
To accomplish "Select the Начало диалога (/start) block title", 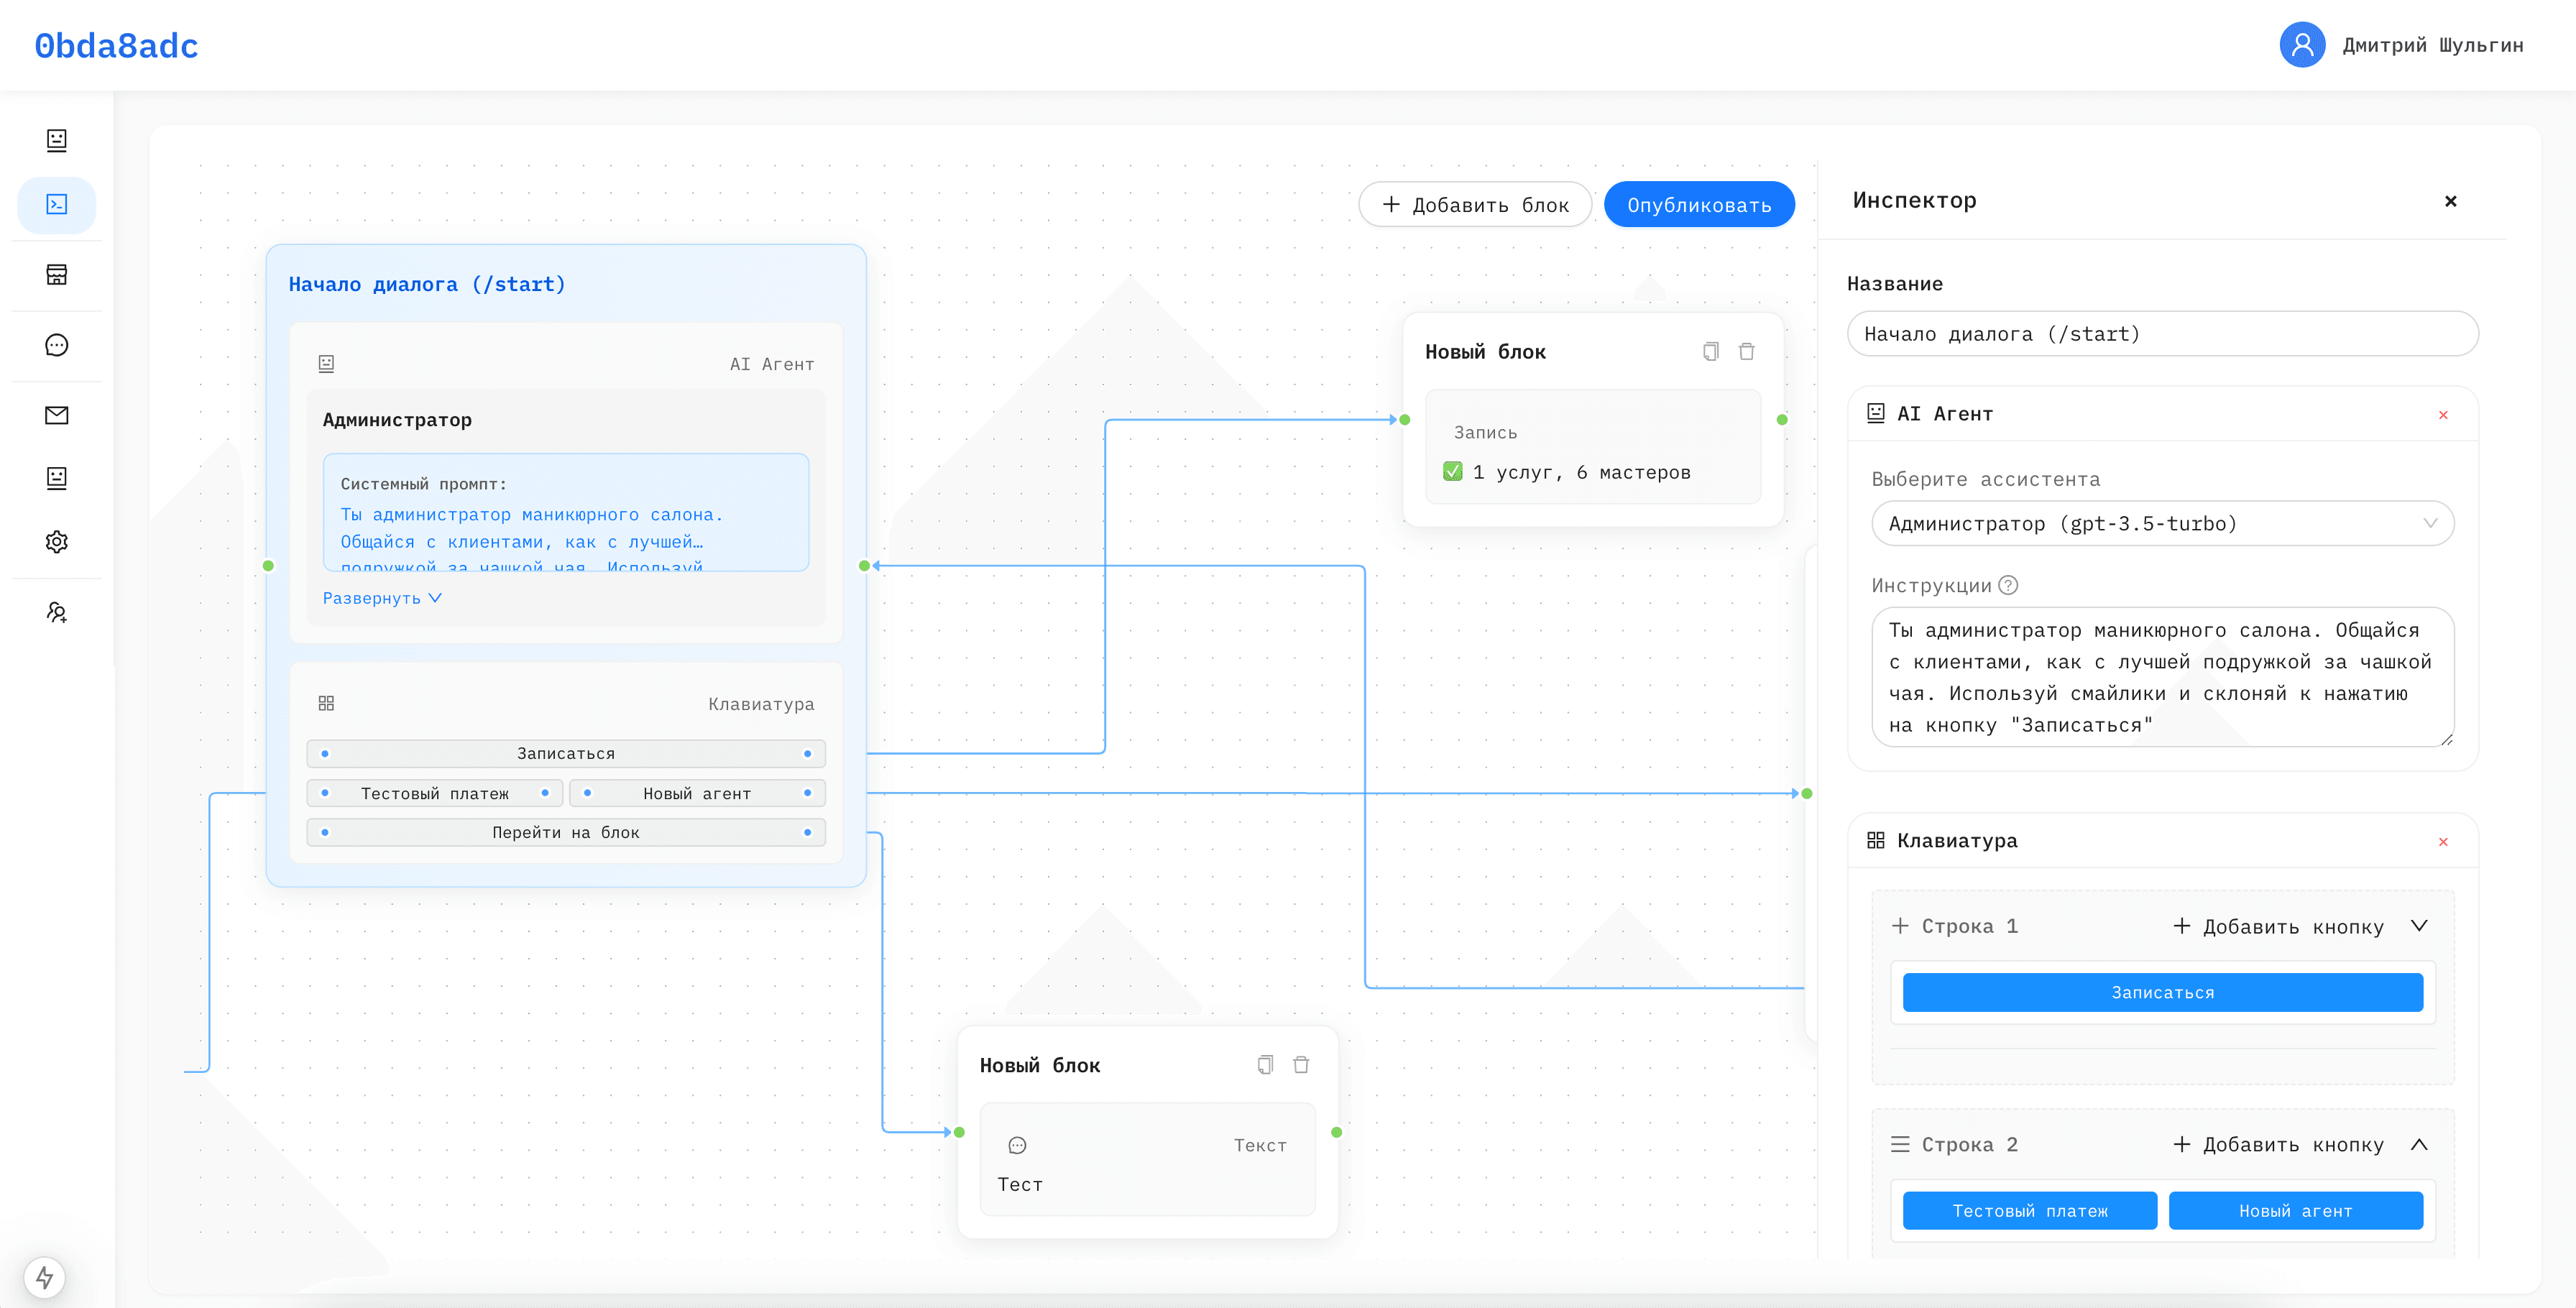I will [x=427, y=284].
